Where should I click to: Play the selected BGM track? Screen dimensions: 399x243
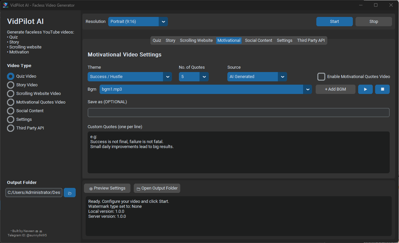(x=365, y=89)
